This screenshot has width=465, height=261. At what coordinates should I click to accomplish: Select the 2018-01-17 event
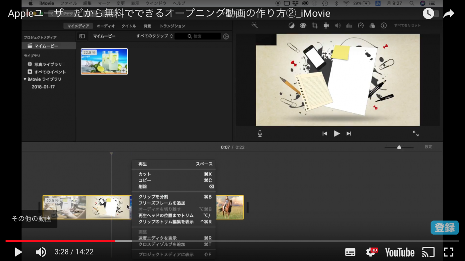43,87
